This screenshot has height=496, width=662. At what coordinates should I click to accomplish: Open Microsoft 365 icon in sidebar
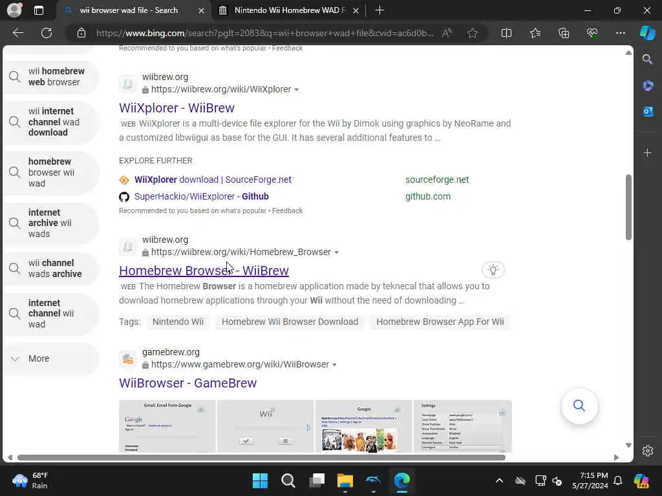click(648, 86)
